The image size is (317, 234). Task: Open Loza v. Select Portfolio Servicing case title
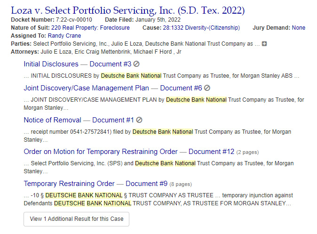[x=128, y=10]
